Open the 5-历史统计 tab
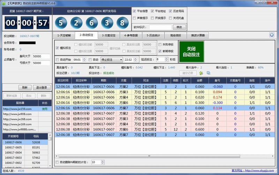Viewport: 279px width, 175px height. 154,35
